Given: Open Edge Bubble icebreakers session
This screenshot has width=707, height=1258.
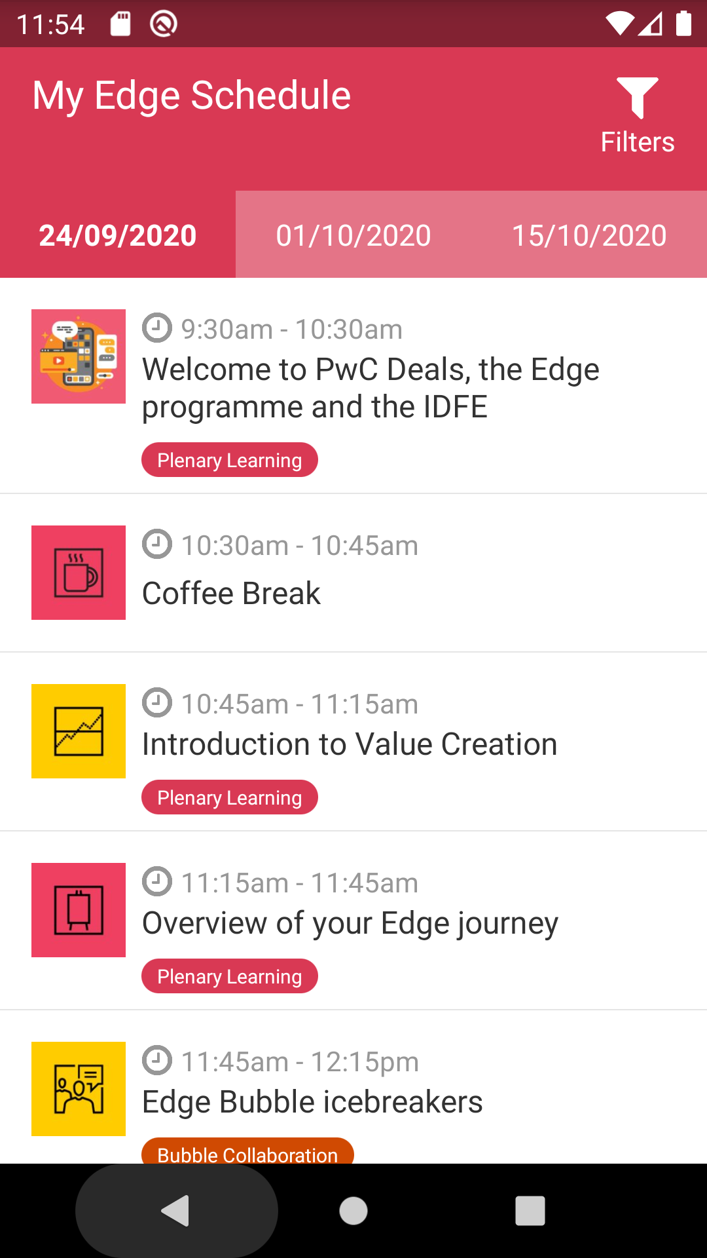Looking at the screenshot, I should point(353,1088).
